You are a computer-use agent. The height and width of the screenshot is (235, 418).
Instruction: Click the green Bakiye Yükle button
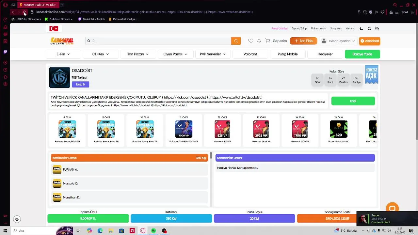click(x=362, y=54)
